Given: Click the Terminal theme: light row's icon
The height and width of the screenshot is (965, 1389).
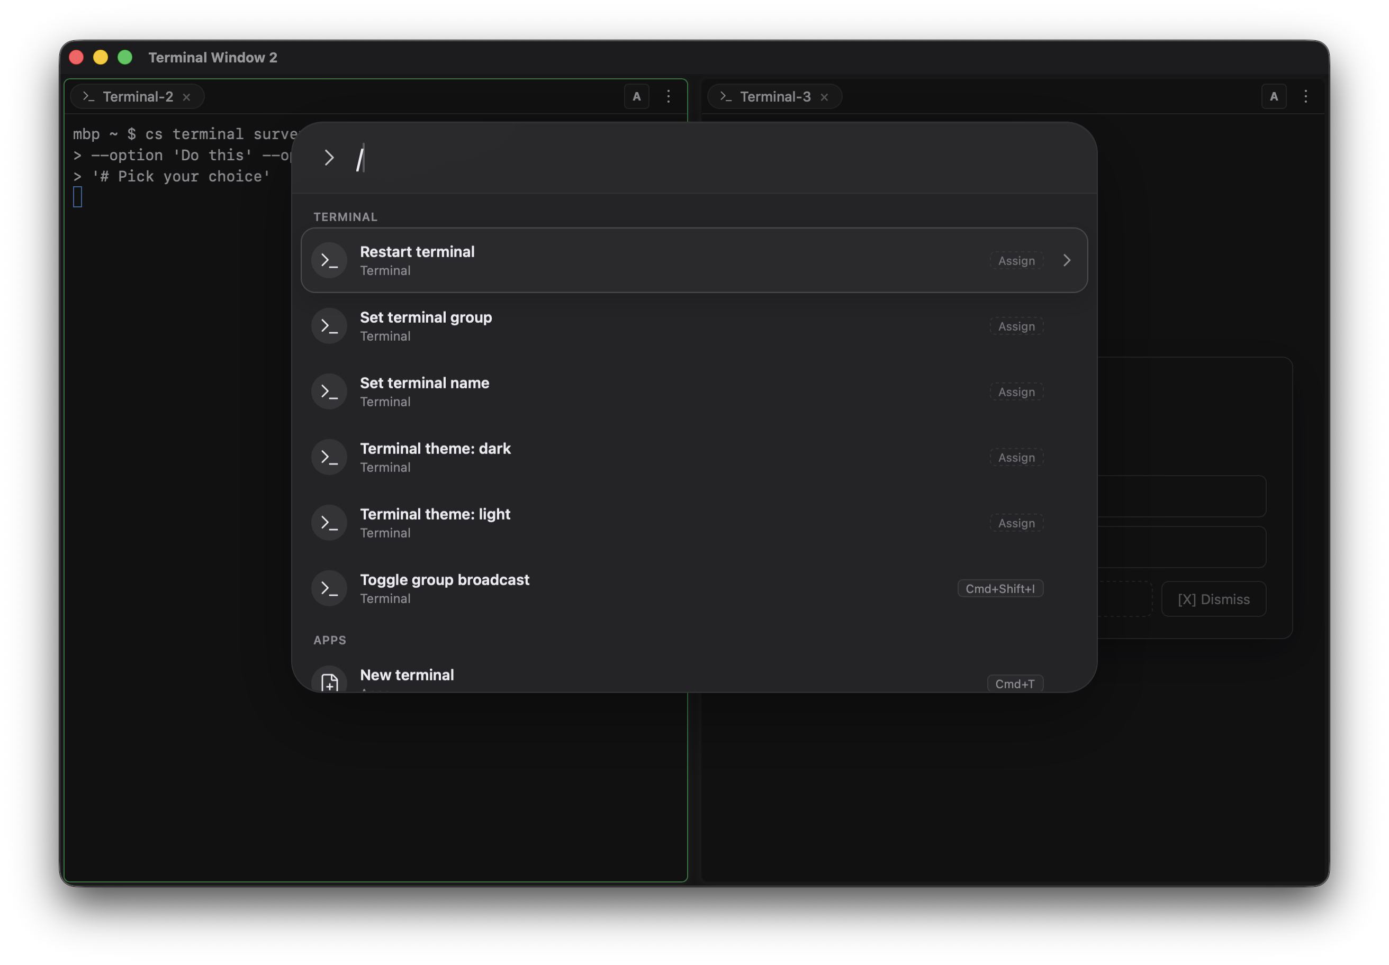Looking at the screenshot, I should click(x=329, y=523).
